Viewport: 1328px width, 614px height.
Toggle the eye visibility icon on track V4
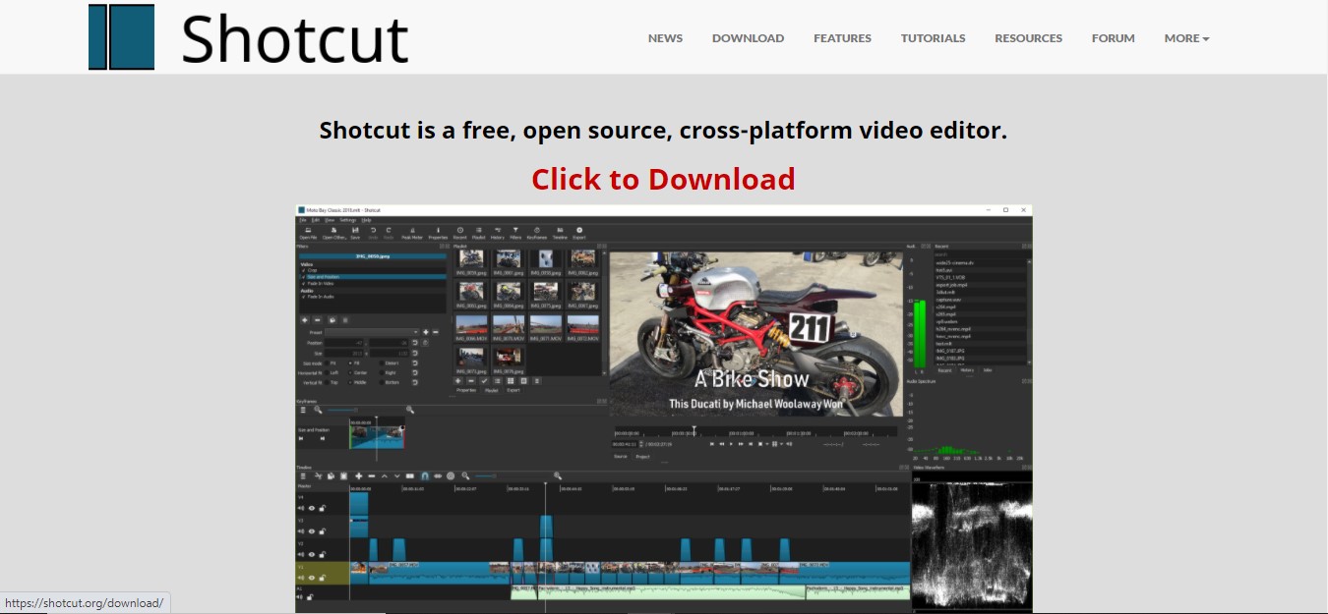312,508
